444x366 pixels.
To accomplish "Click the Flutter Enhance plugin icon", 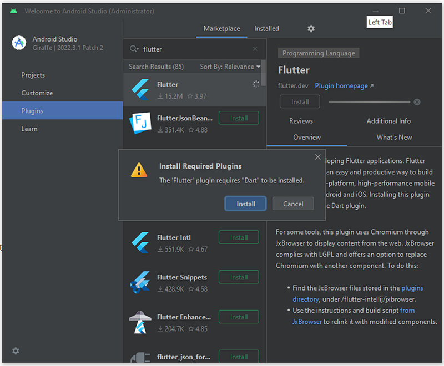I will [x=140, y=322].
